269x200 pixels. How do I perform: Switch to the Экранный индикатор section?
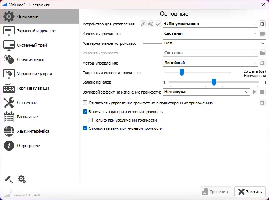36,31
